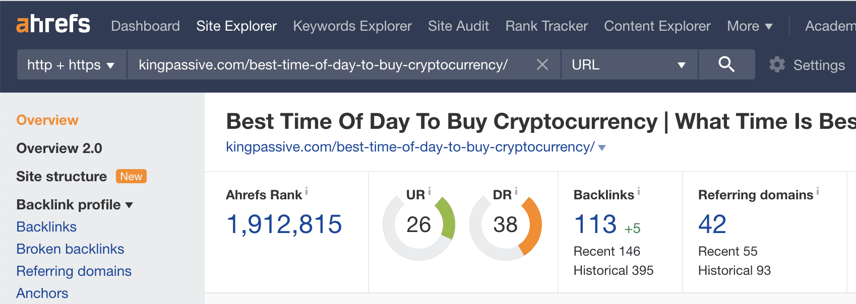Expand the More menu

coord(750,26)
